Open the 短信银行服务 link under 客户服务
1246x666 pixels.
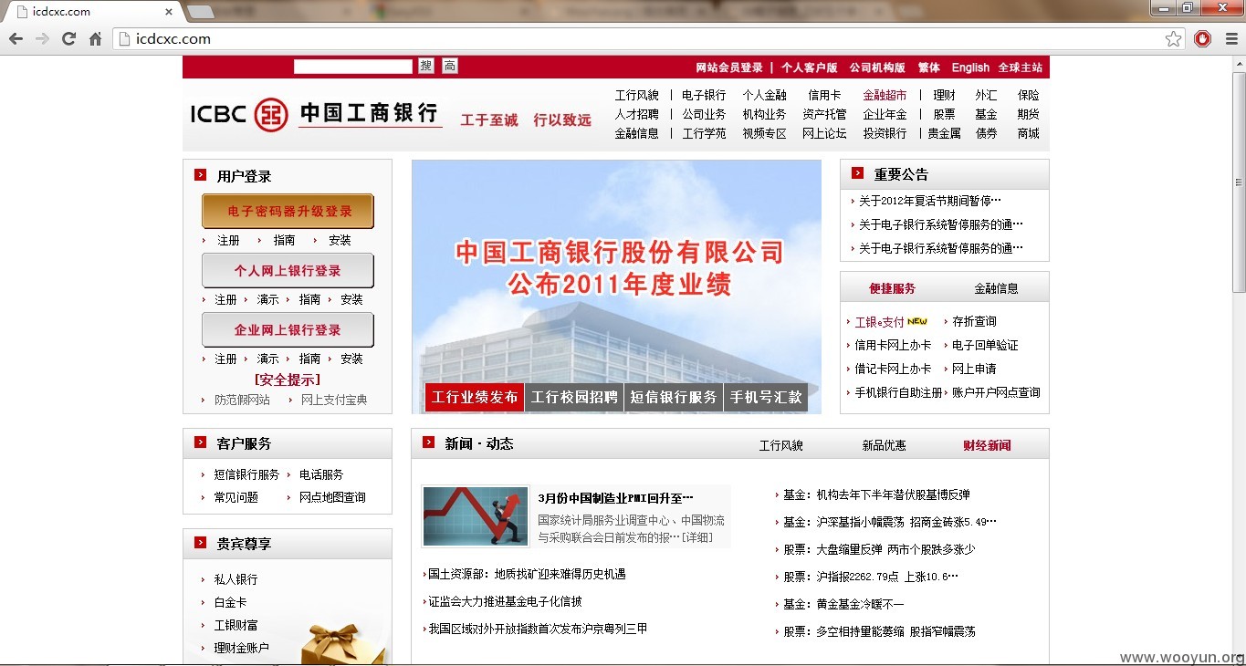point(246,474)
